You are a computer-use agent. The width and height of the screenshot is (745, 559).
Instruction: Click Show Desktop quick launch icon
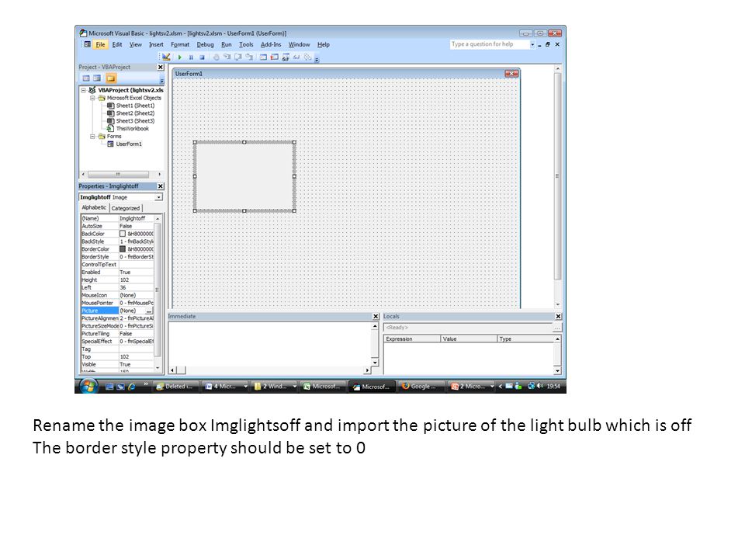coord(109,387)
